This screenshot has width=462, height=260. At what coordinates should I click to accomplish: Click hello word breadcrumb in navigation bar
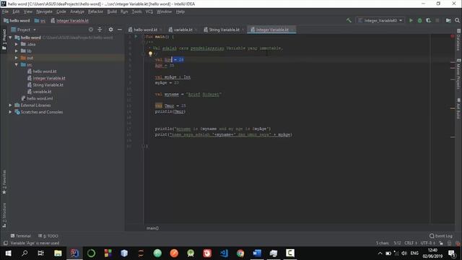(17, 21)
